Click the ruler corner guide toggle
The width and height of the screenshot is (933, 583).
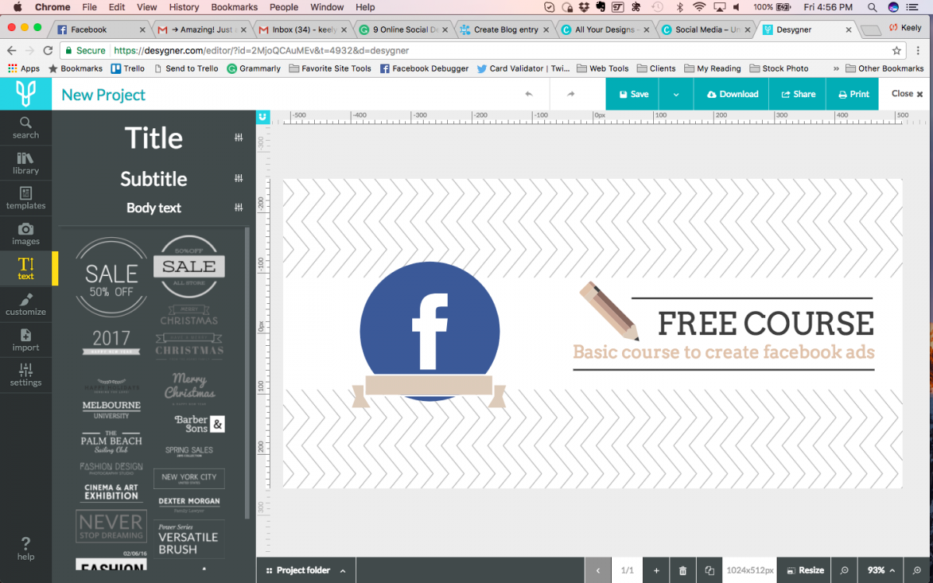point(263,117)
